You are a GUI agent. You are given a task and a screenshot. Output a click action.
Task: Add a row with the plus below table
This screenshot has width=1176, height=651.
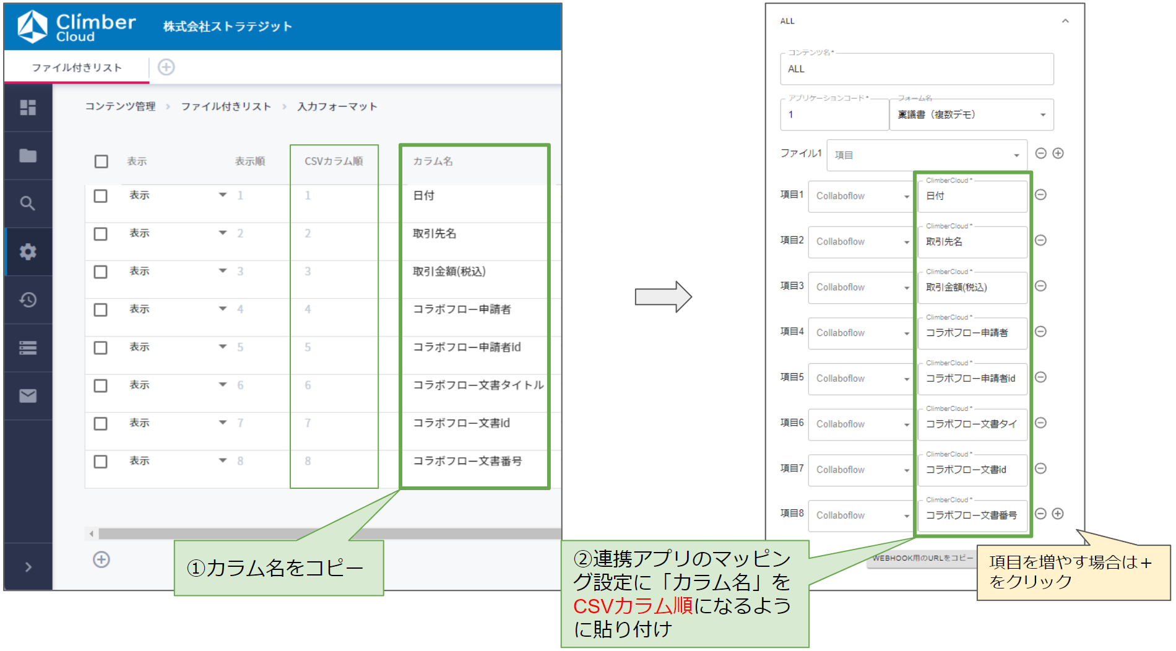pyautogui.click(x=102, y=560)
